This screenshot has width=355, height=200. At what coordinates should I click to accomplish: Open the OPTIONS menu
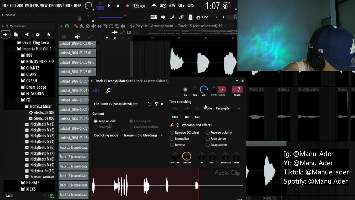coord(55,6)
